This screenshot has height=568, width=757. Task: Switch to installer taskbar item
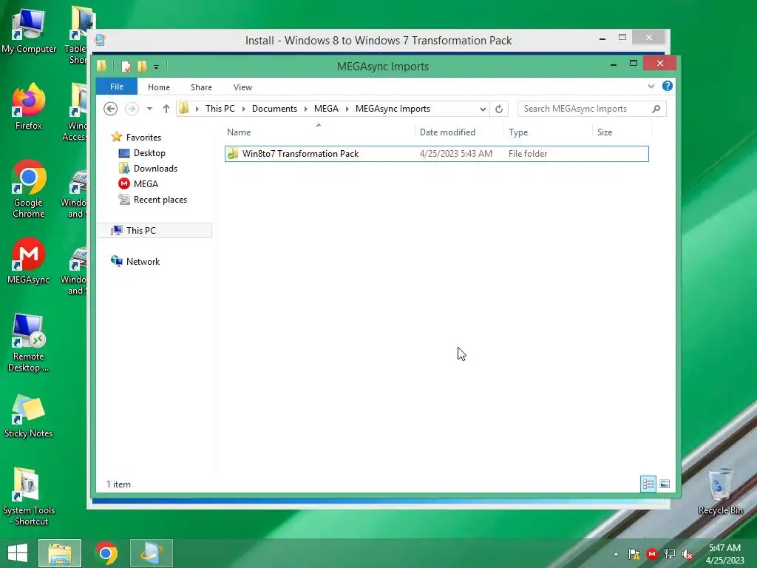(x=152, y=553)
